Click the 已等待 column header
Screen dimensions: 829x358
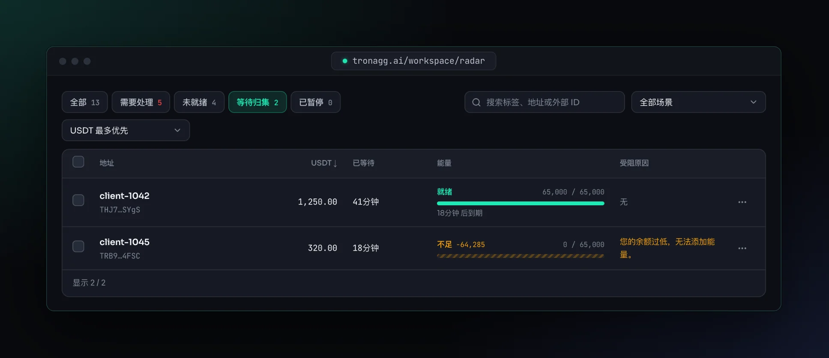pos(363,163)
